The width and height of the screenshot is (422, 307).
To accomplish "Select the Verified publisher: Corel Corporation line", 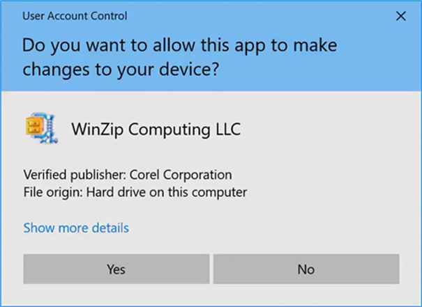I will (128, 175).
